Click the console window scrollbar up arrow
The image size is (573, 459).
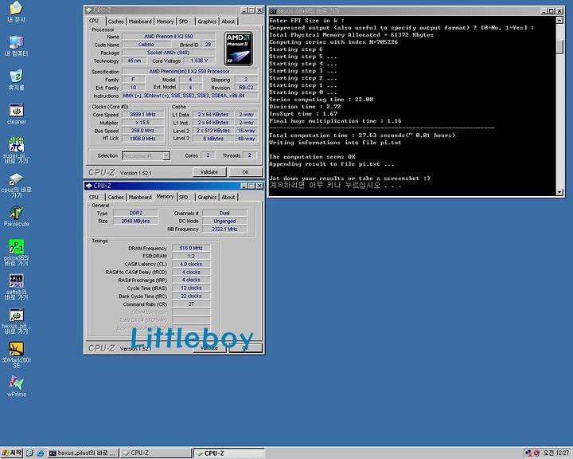pyautogui.click(x=559, y=20)
